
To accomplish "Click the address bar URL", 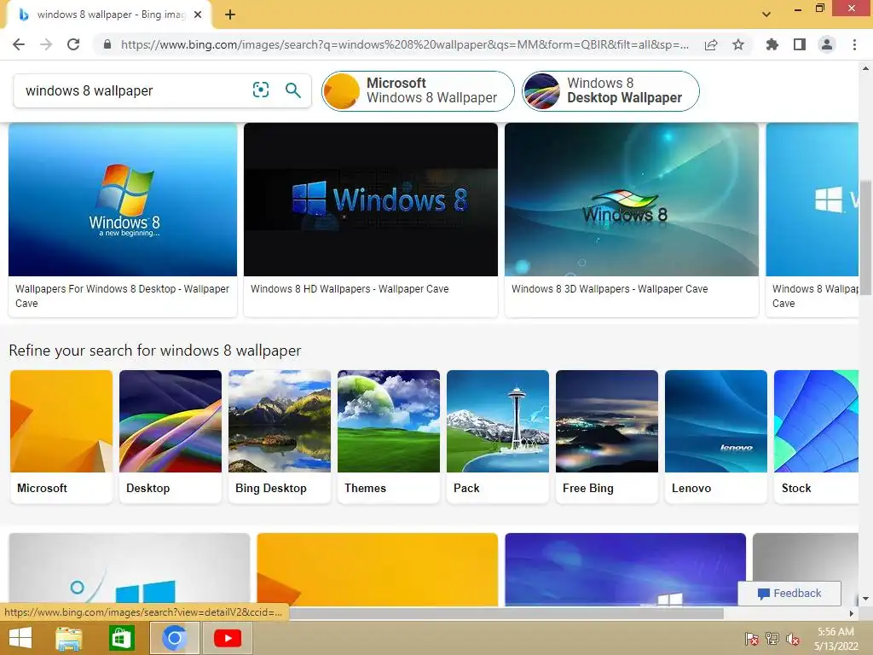I will [405, 44].
